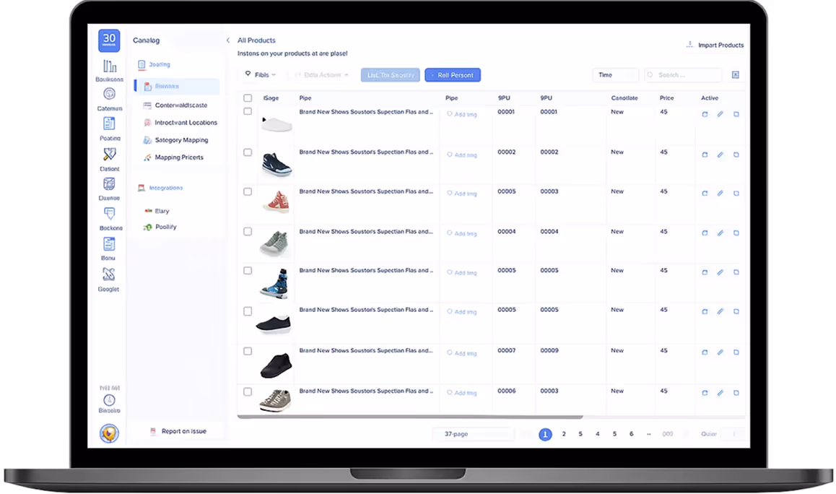Check the box for the black slip-on row
Viewport: 836px width, 494px height.
248,311
